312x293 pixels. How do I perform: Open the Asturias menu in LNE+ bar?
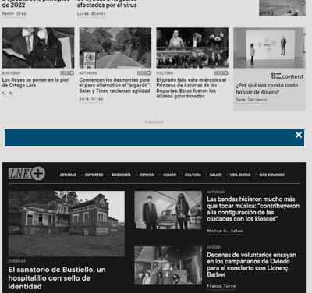click(68, 175)
